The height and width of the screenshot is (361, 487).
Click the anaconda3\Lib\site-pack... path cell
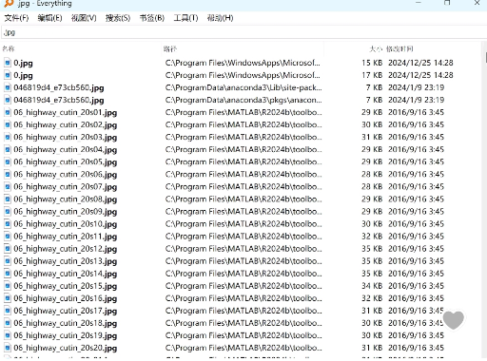point(243,87)
